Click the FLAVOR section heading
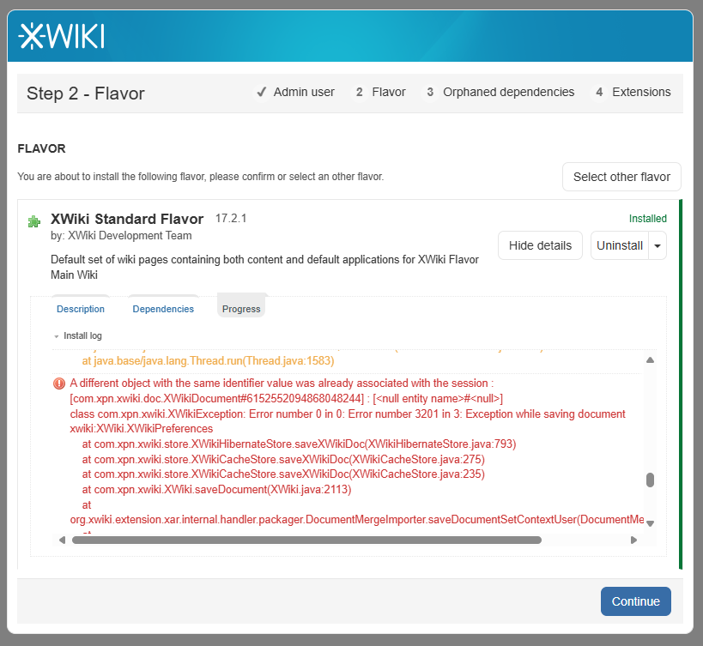Viewport: 703px width, 646px height. click(x=42, y=148)
